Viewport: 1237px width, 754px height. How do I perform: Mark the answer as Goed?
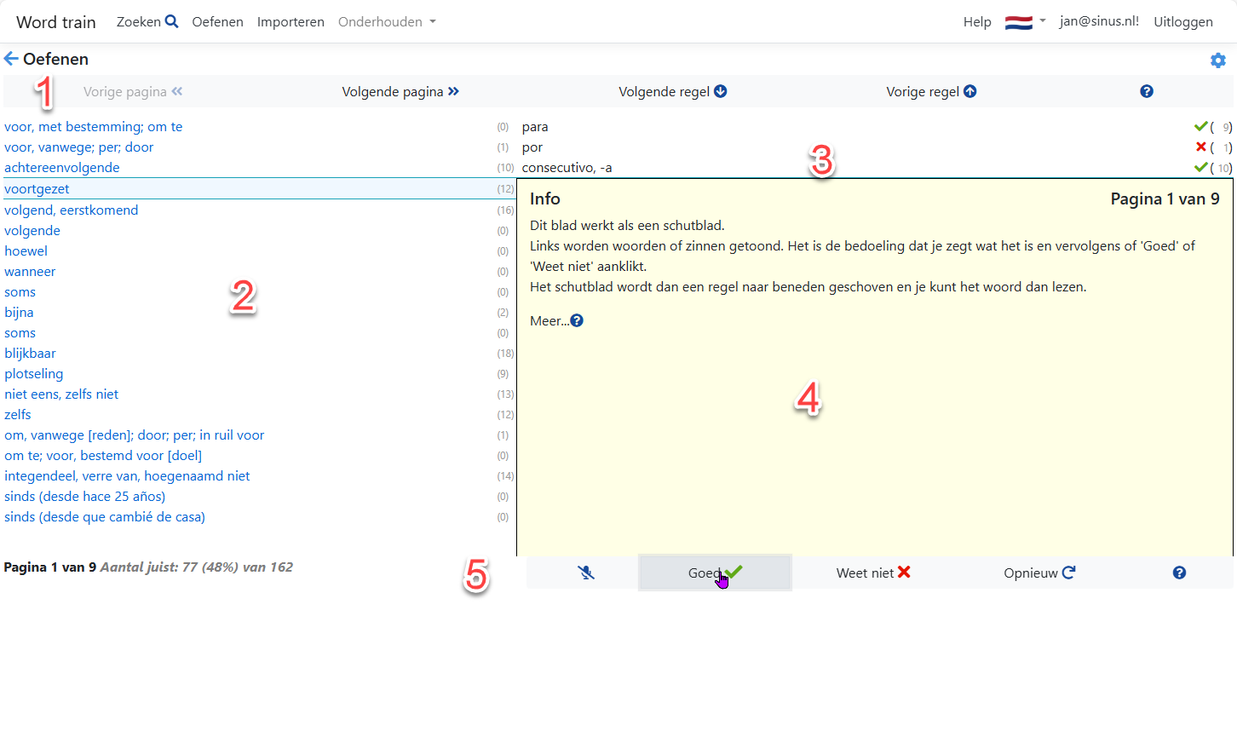click(714, 573)
